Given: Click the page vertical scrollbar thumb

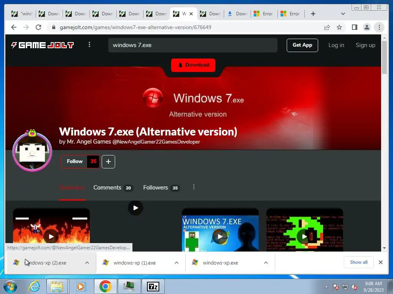Looking at the screenshot, I should (x=384, y=57).
